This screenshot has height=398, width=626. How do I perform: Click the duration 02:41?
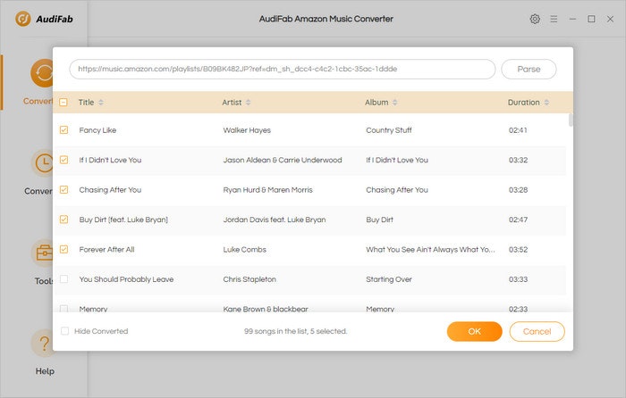tap(518, 130)
